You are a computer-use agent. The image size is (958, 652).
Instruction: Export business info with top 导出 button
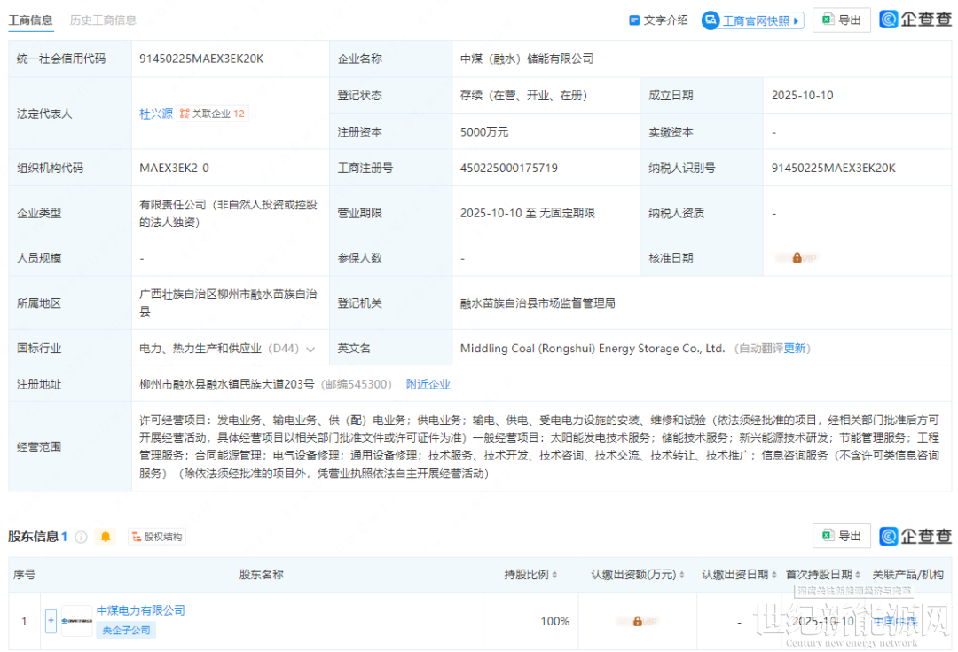pos(841,20)
